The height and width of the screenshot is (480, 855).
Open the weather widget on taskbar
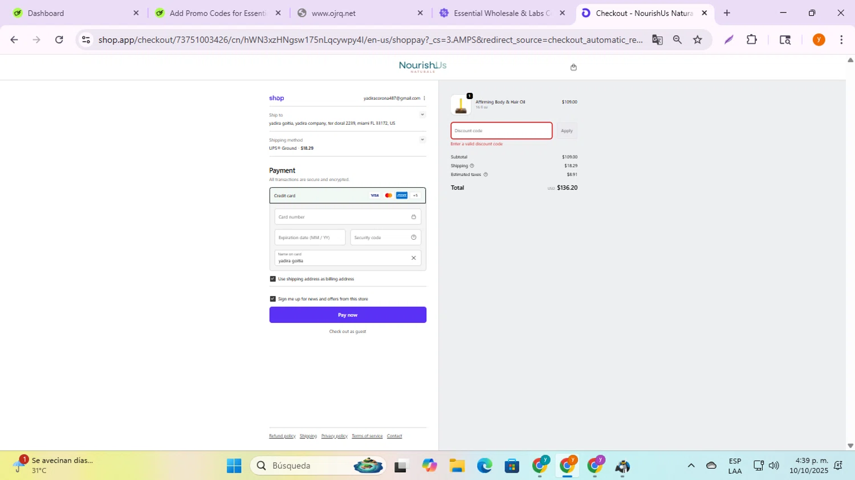(x=54, y=466)
